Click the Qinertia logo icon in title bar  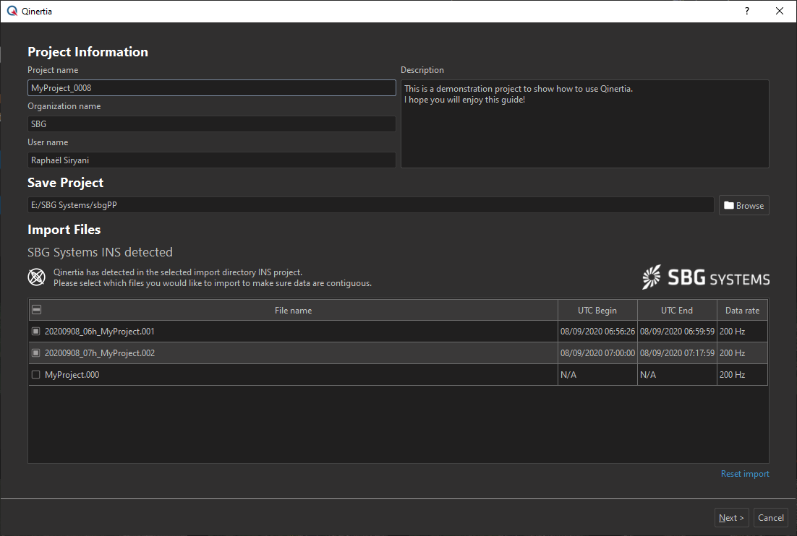(12, 11)
